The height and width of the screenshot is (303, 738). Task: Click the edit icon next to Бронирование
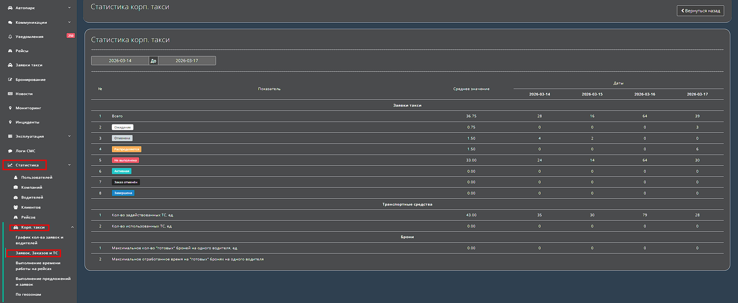click(10, 80)
